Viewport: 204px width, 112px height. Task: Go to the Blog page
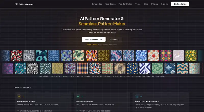click(x=146, y=4)
